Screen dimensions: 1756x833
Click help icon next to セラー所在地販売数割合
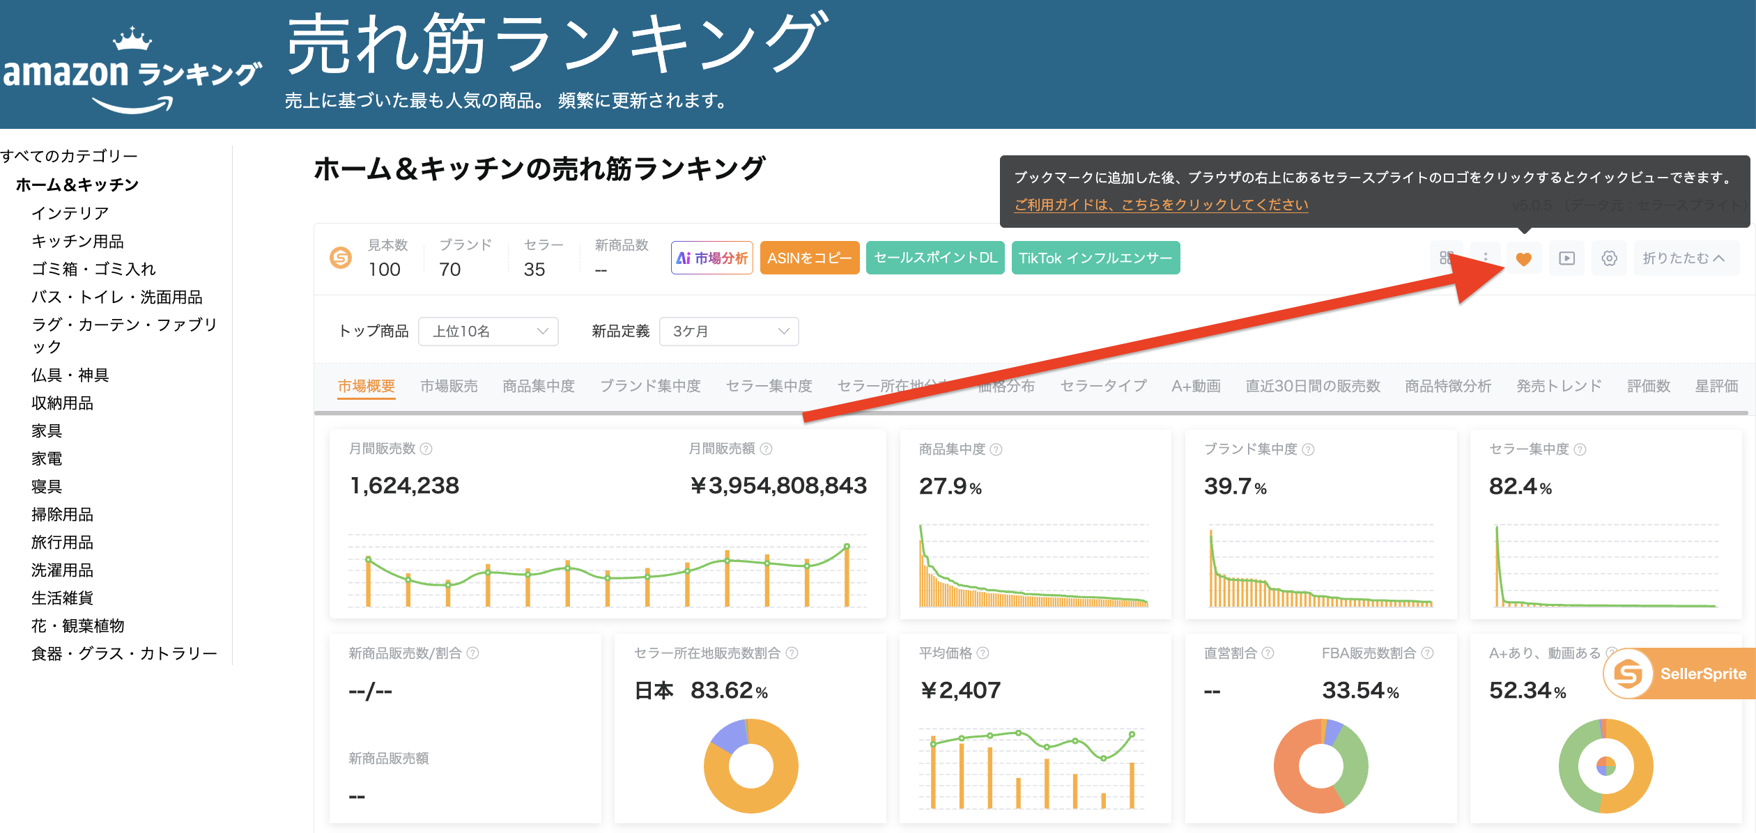792,653
